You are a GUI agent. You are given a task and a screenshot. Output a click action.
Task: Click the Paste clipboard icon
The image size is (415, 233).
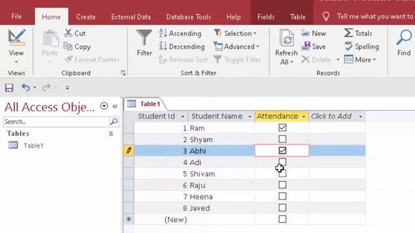pyautogui.click(x=50, y=39)
